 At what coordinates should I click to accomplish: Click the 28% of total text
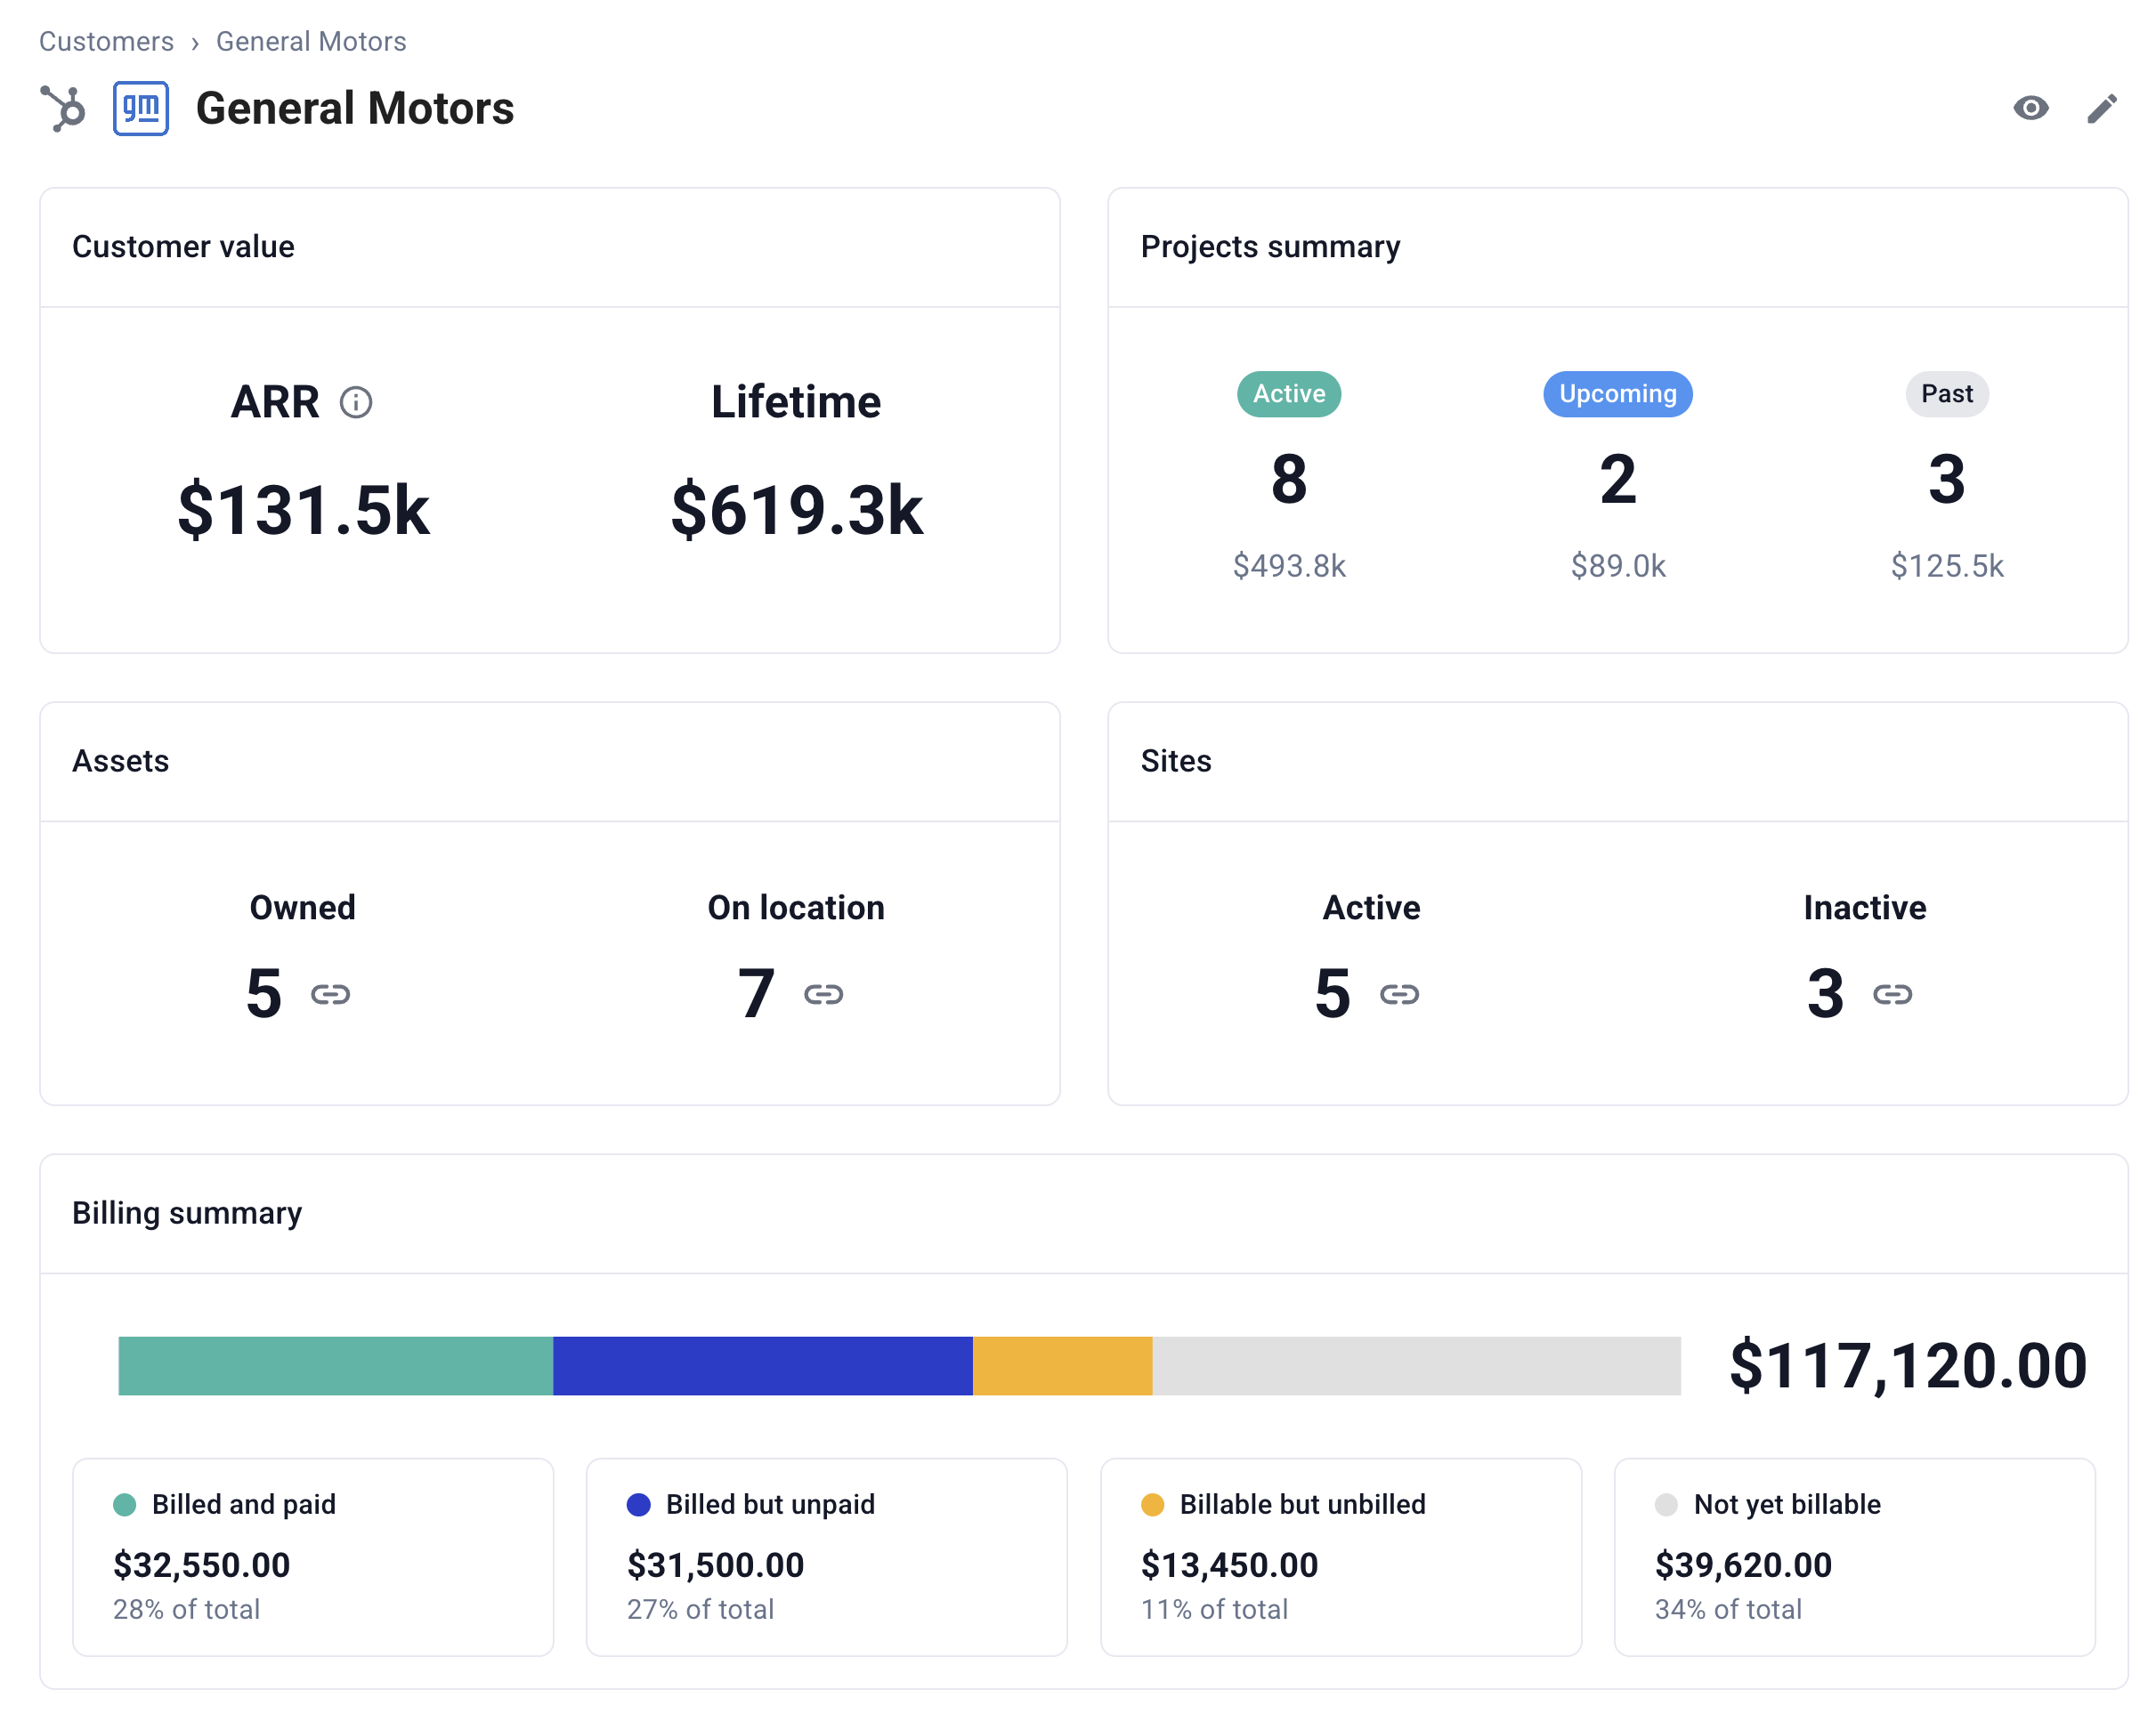(186, 1609)
